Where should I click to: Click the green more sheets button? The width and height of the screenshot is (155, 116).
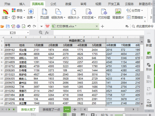[x=67, y=109]
